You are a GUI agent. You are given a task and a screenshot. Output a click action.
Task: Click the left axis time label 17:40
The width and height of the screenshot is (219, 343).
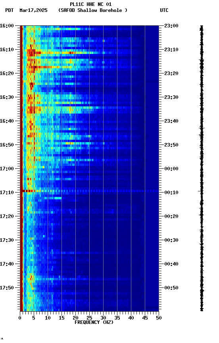7,264
